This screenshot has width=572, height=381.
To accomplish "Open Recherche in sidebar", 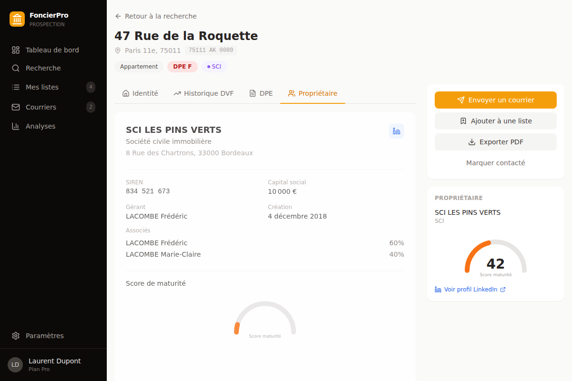I will (x=53, y=68).
